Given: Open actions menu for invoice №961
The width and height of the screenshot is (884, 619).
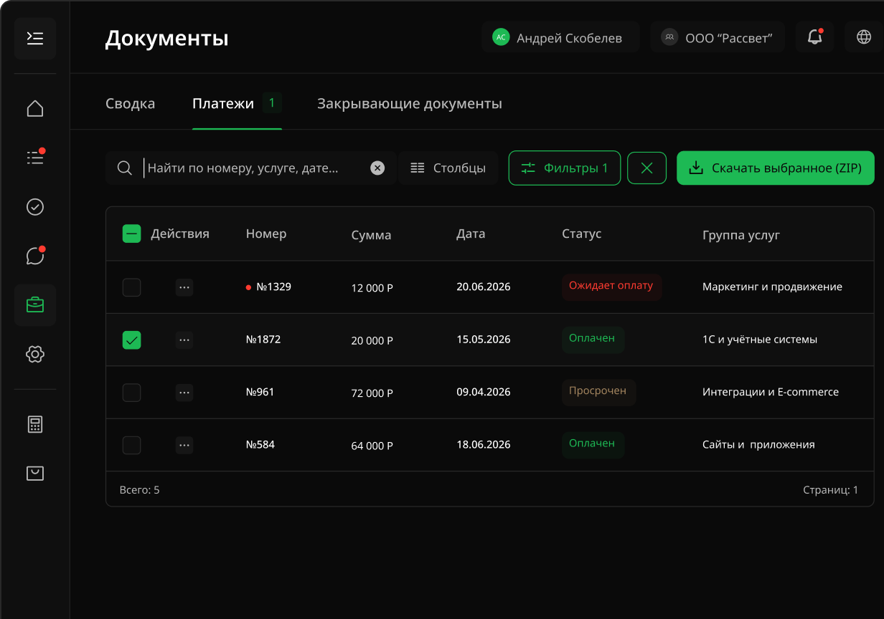Looking at the screenshot, I should (184, 393).
